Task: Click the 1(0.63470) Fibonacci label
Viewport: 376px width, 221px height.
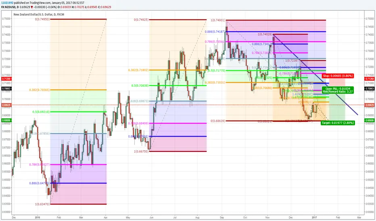Action: point(42,204)
